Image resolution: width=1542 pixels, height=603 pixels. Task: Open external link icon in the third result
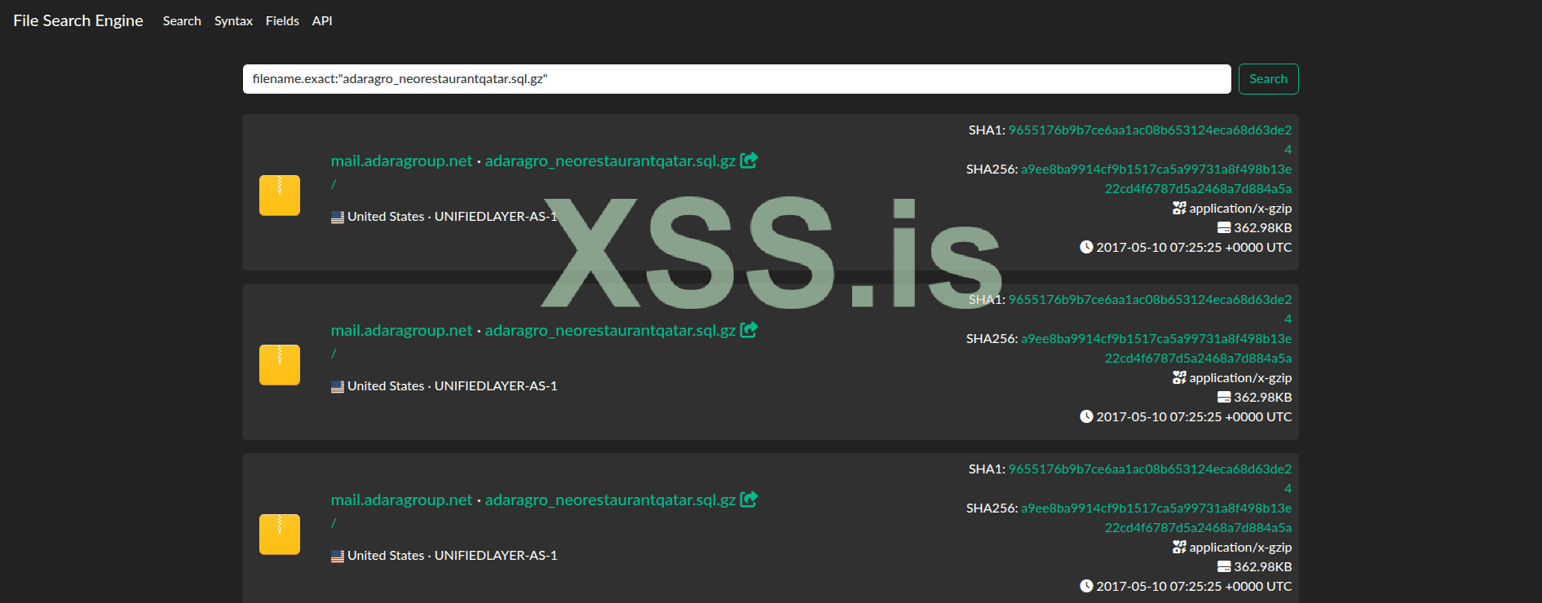pyautogui.click(x=749, y=500)
